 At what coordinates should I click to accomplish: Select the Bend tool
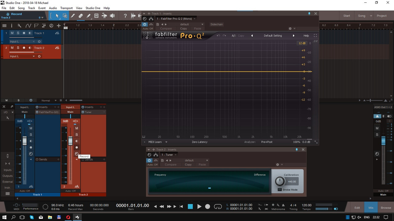pyautogui.click(x=104, y=16)
